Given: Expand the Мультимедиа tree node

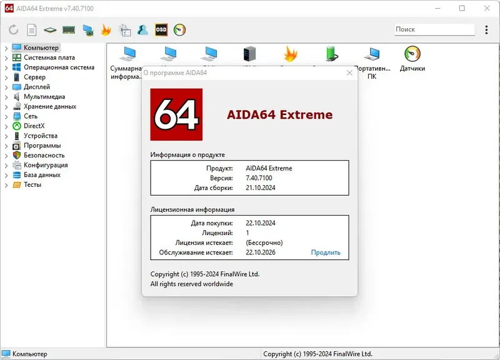Looking at the screenshot, I should (6, 97).
